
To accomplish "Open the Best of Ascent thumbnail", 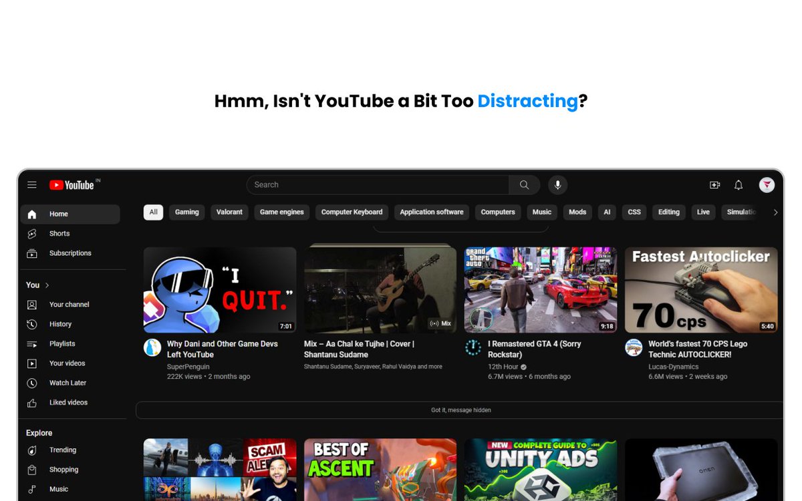I will [x=380, y=470].
